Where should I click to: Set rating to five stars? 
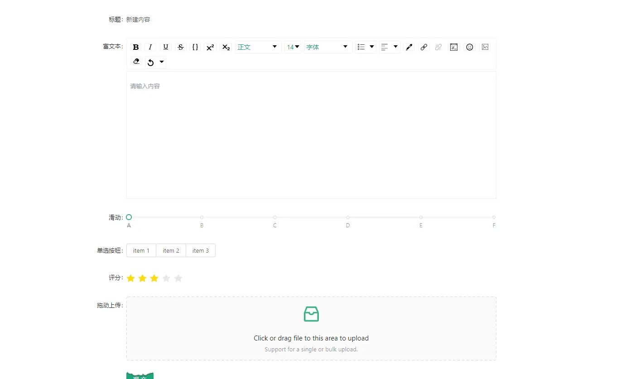click(178, 278)
